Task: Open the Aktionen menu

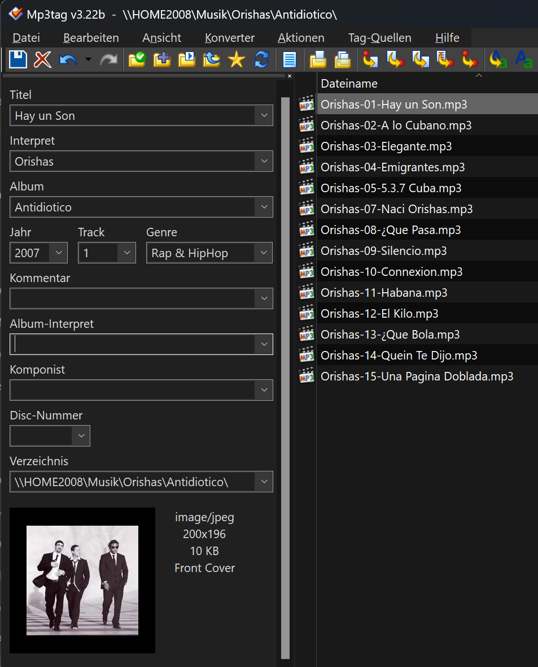Action: coord(301,38)
